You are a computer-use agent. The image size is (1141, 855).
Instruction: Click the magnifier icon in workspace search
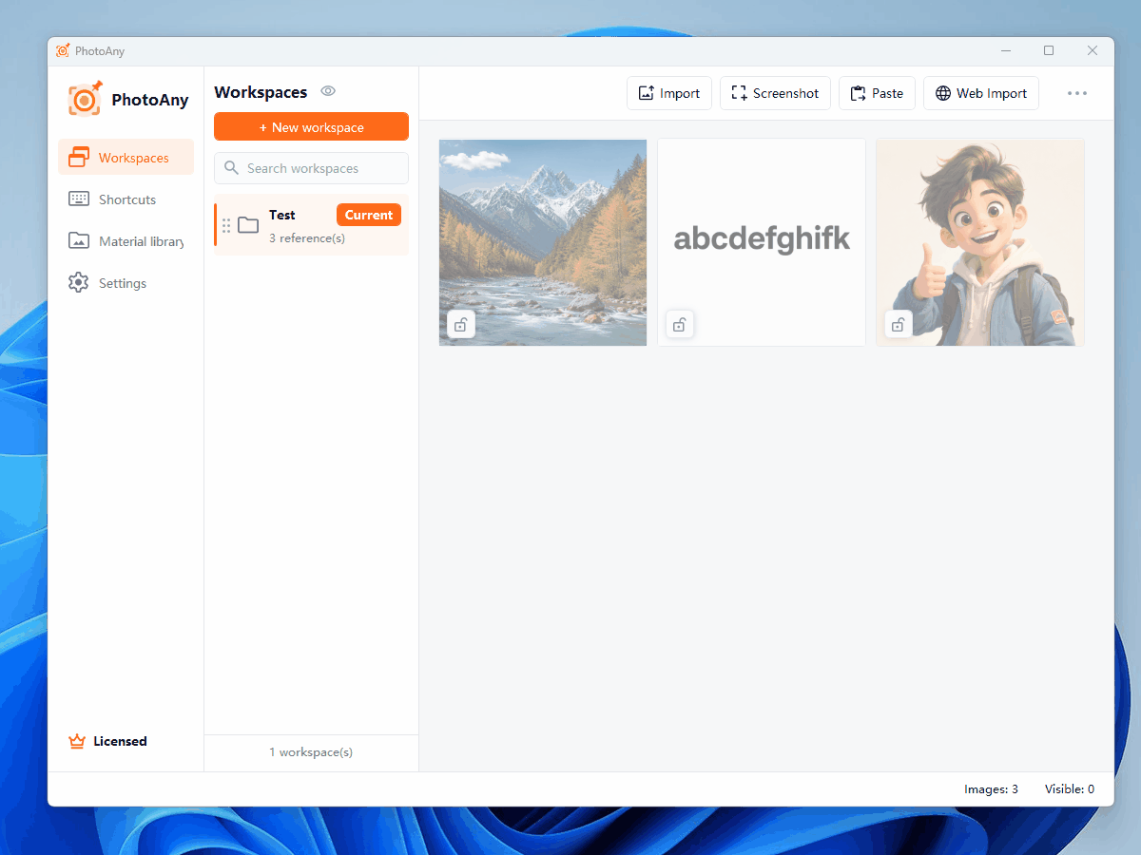pyautogui.click(x=231, y=168)
